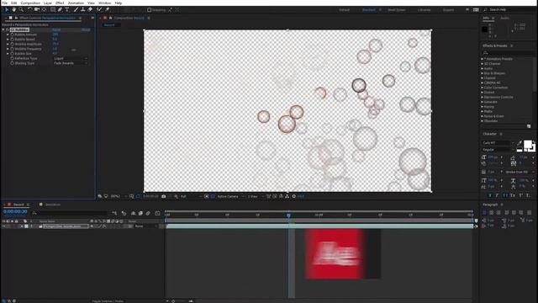Viewport: 538px width, 303px height.
Task: Select the Roto Brush tool
Action: click(99, 9)
